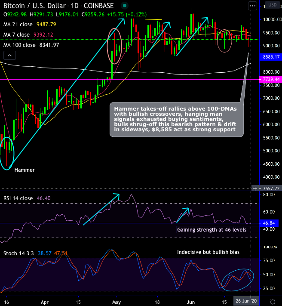Screen dimensions: 282x306
Task: Click the open value O9242.98
Action: tap(15, 15)
